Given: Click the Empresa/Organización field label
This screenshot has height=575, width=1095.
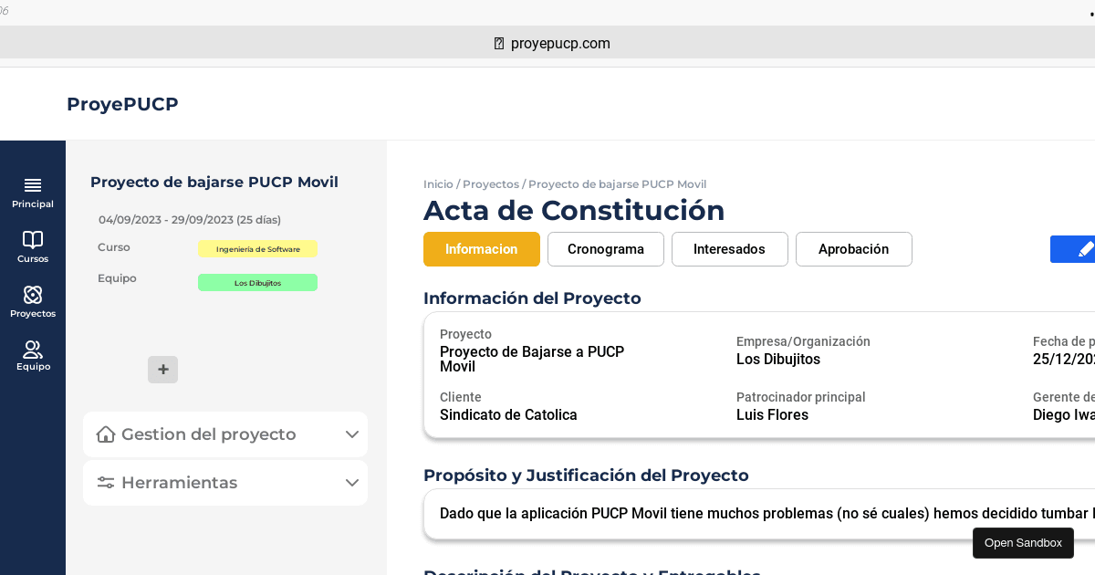Looking at the screenshot, I should pos(803,341).
